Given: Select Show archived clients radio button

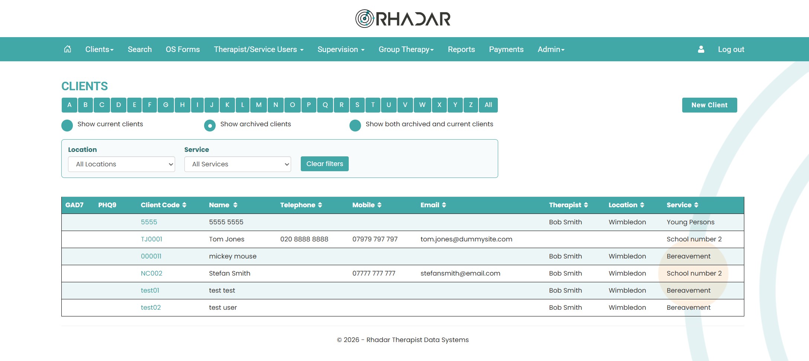Looking at the screenshot, I should pyautogui.click(x=210, y=126).
